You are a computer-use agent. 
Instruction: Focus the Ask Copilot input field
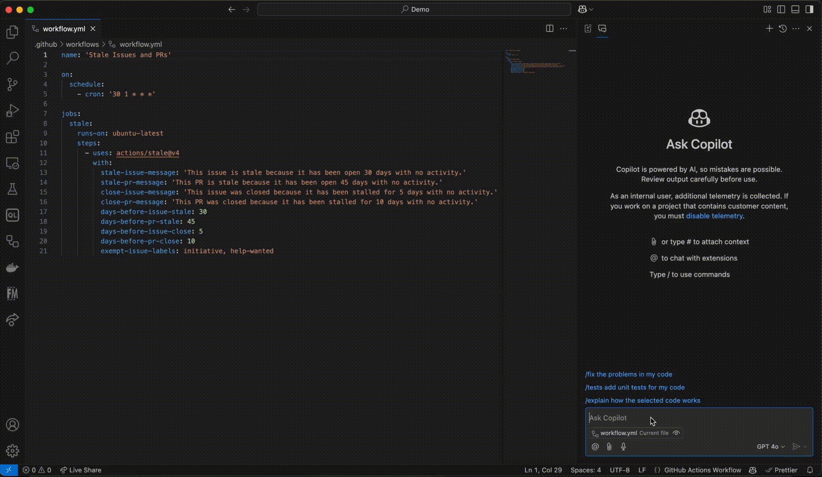click(x=699, y=418)
